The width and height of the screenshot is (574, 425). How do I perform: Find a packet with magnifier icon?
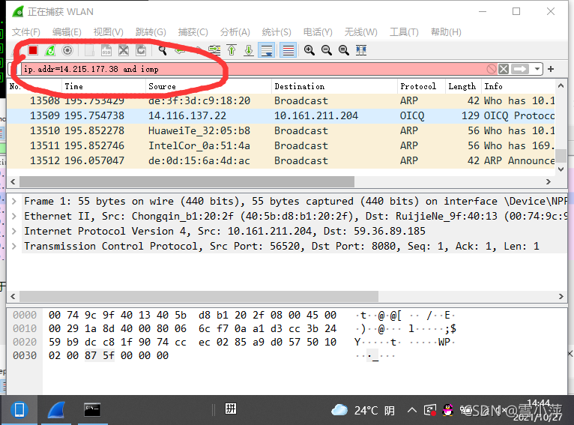pyautogui.click(x=163, y=50)
